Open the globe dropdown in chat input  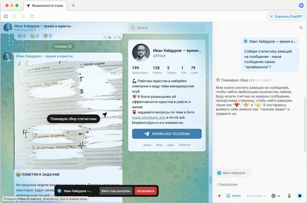coord(276,196)
